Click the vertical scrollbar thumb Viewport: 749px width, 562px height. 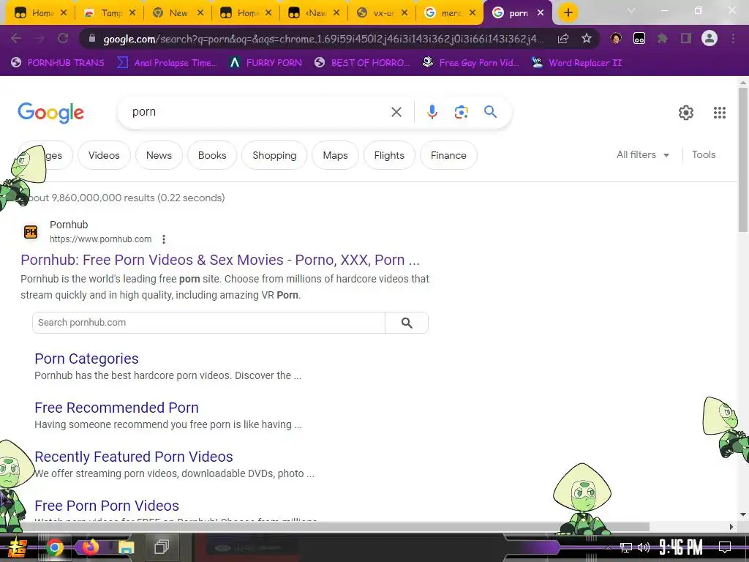click(743, 158)
